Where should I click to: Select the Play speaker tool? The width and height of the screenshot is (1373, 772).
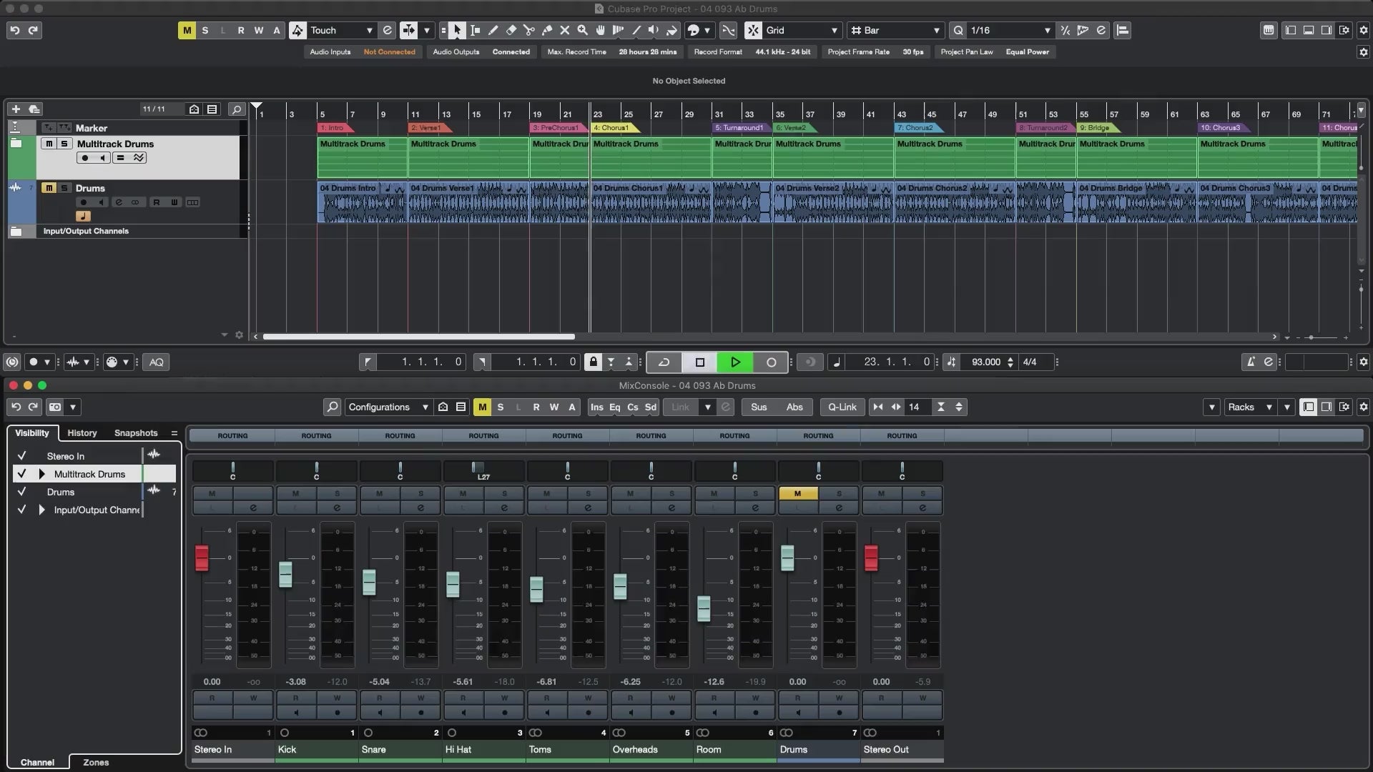(x=654, y=30)
